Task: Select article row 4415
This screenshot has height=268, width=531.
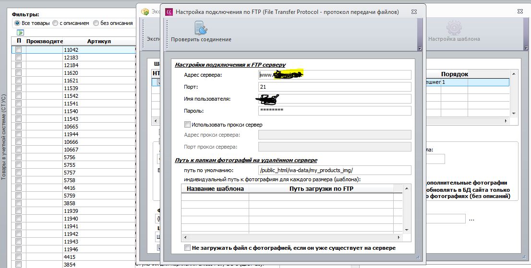Action: pos(73,257)
